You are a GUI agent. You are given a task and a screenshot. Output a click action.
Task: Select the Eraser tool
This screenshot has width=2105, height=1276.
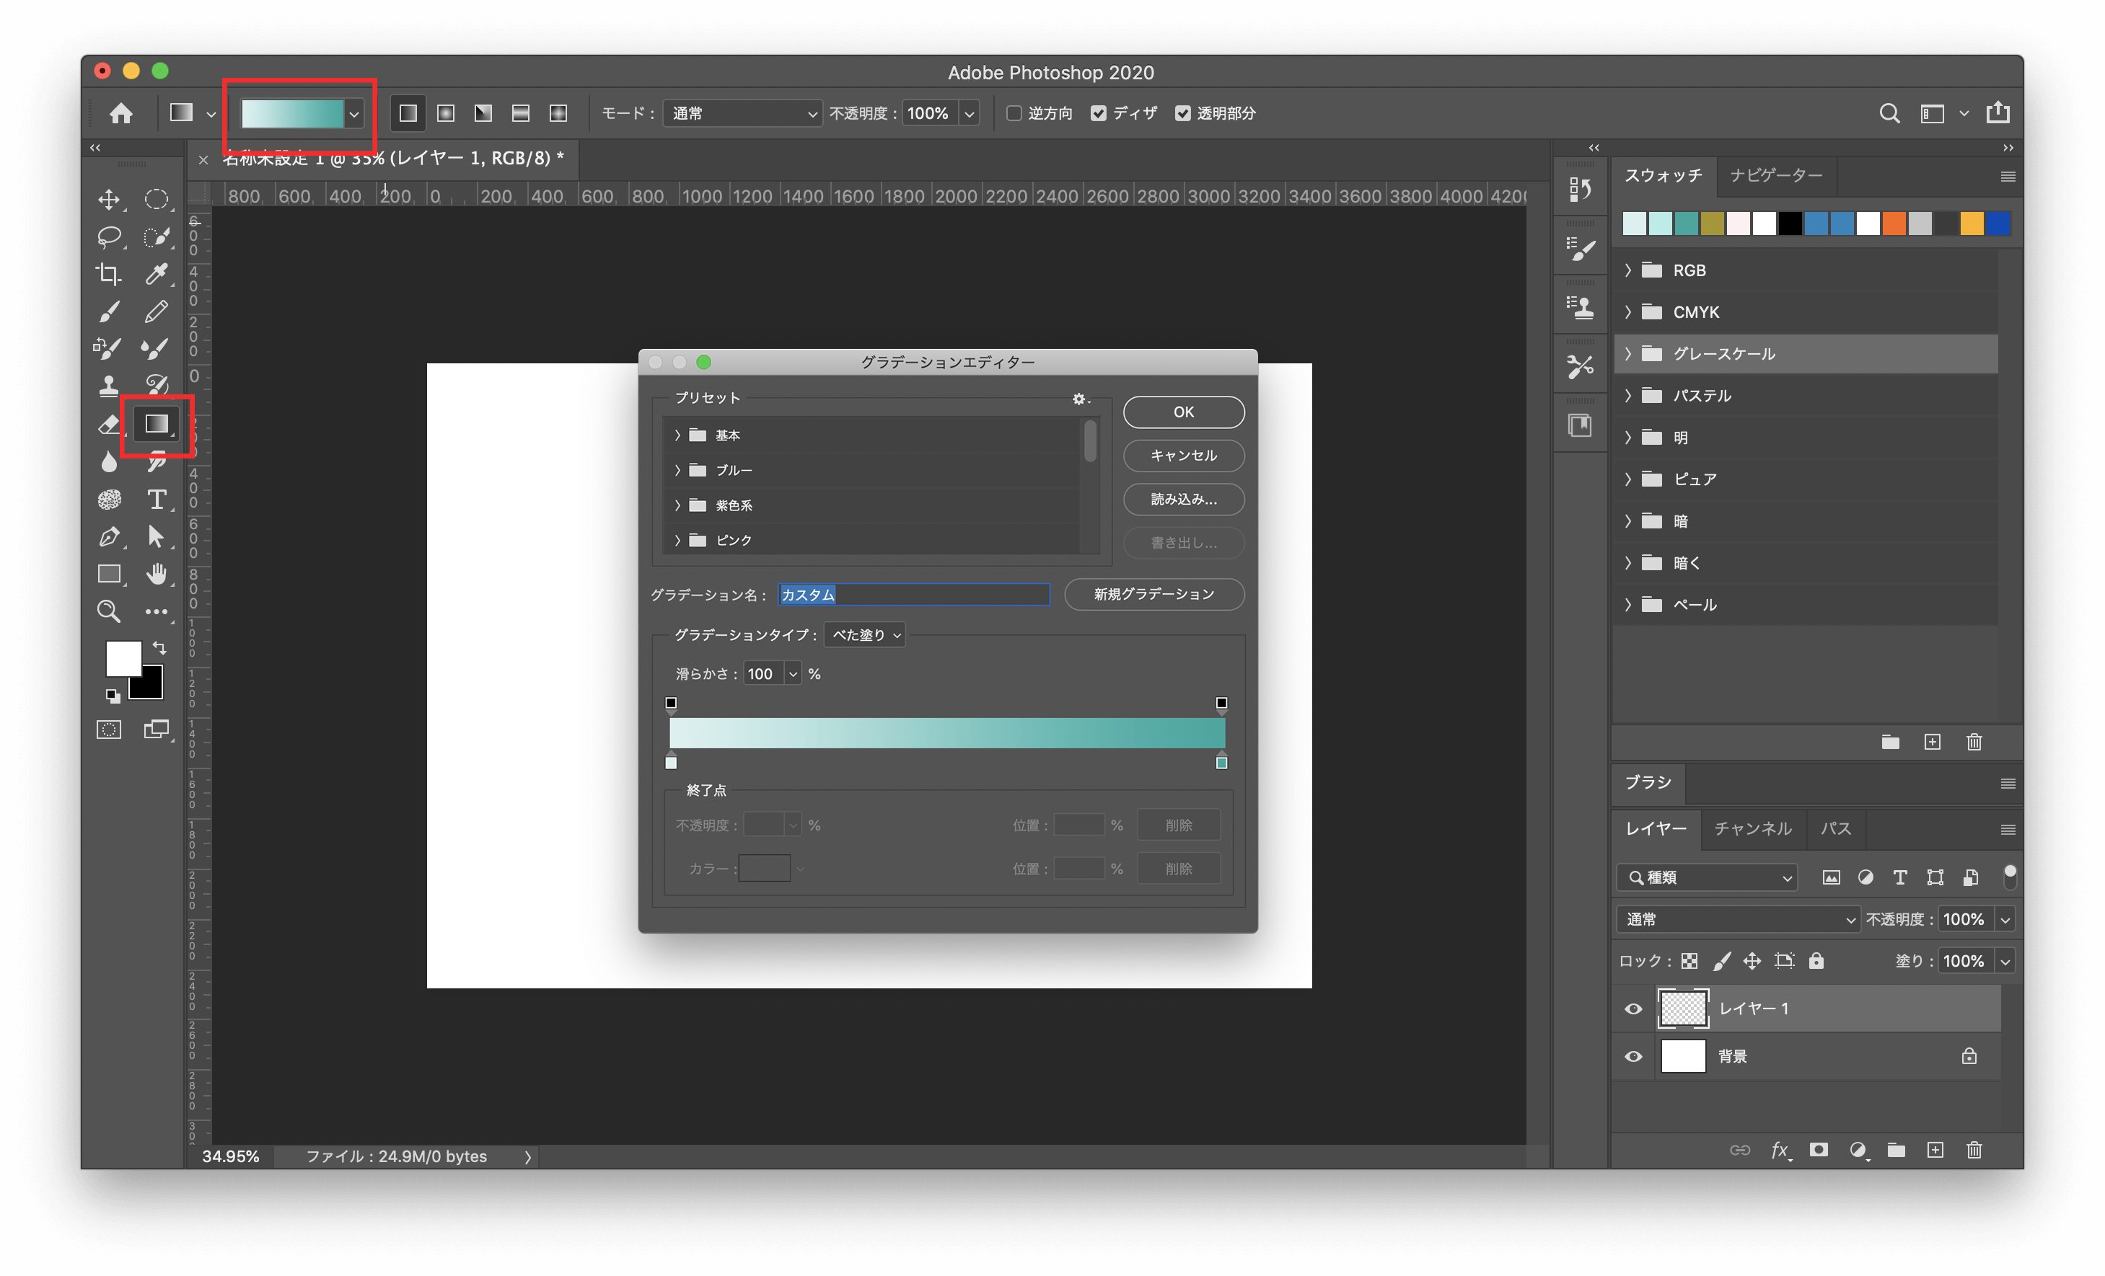(108, 424)
